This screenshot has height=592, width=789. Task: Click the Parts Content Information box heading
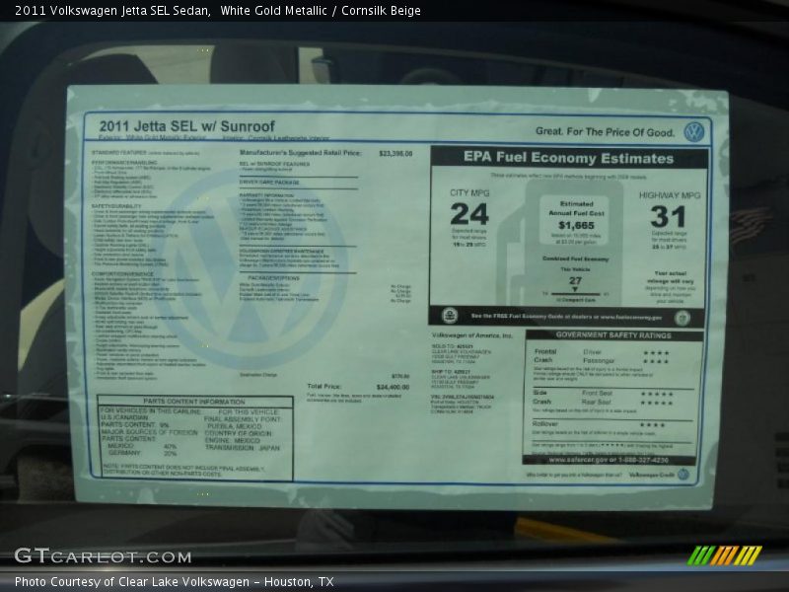point(193,402)
